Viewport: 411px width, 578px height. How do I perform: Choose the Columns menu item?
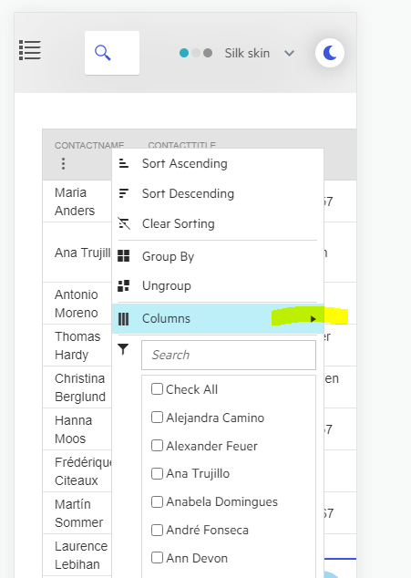coord(218,319)
